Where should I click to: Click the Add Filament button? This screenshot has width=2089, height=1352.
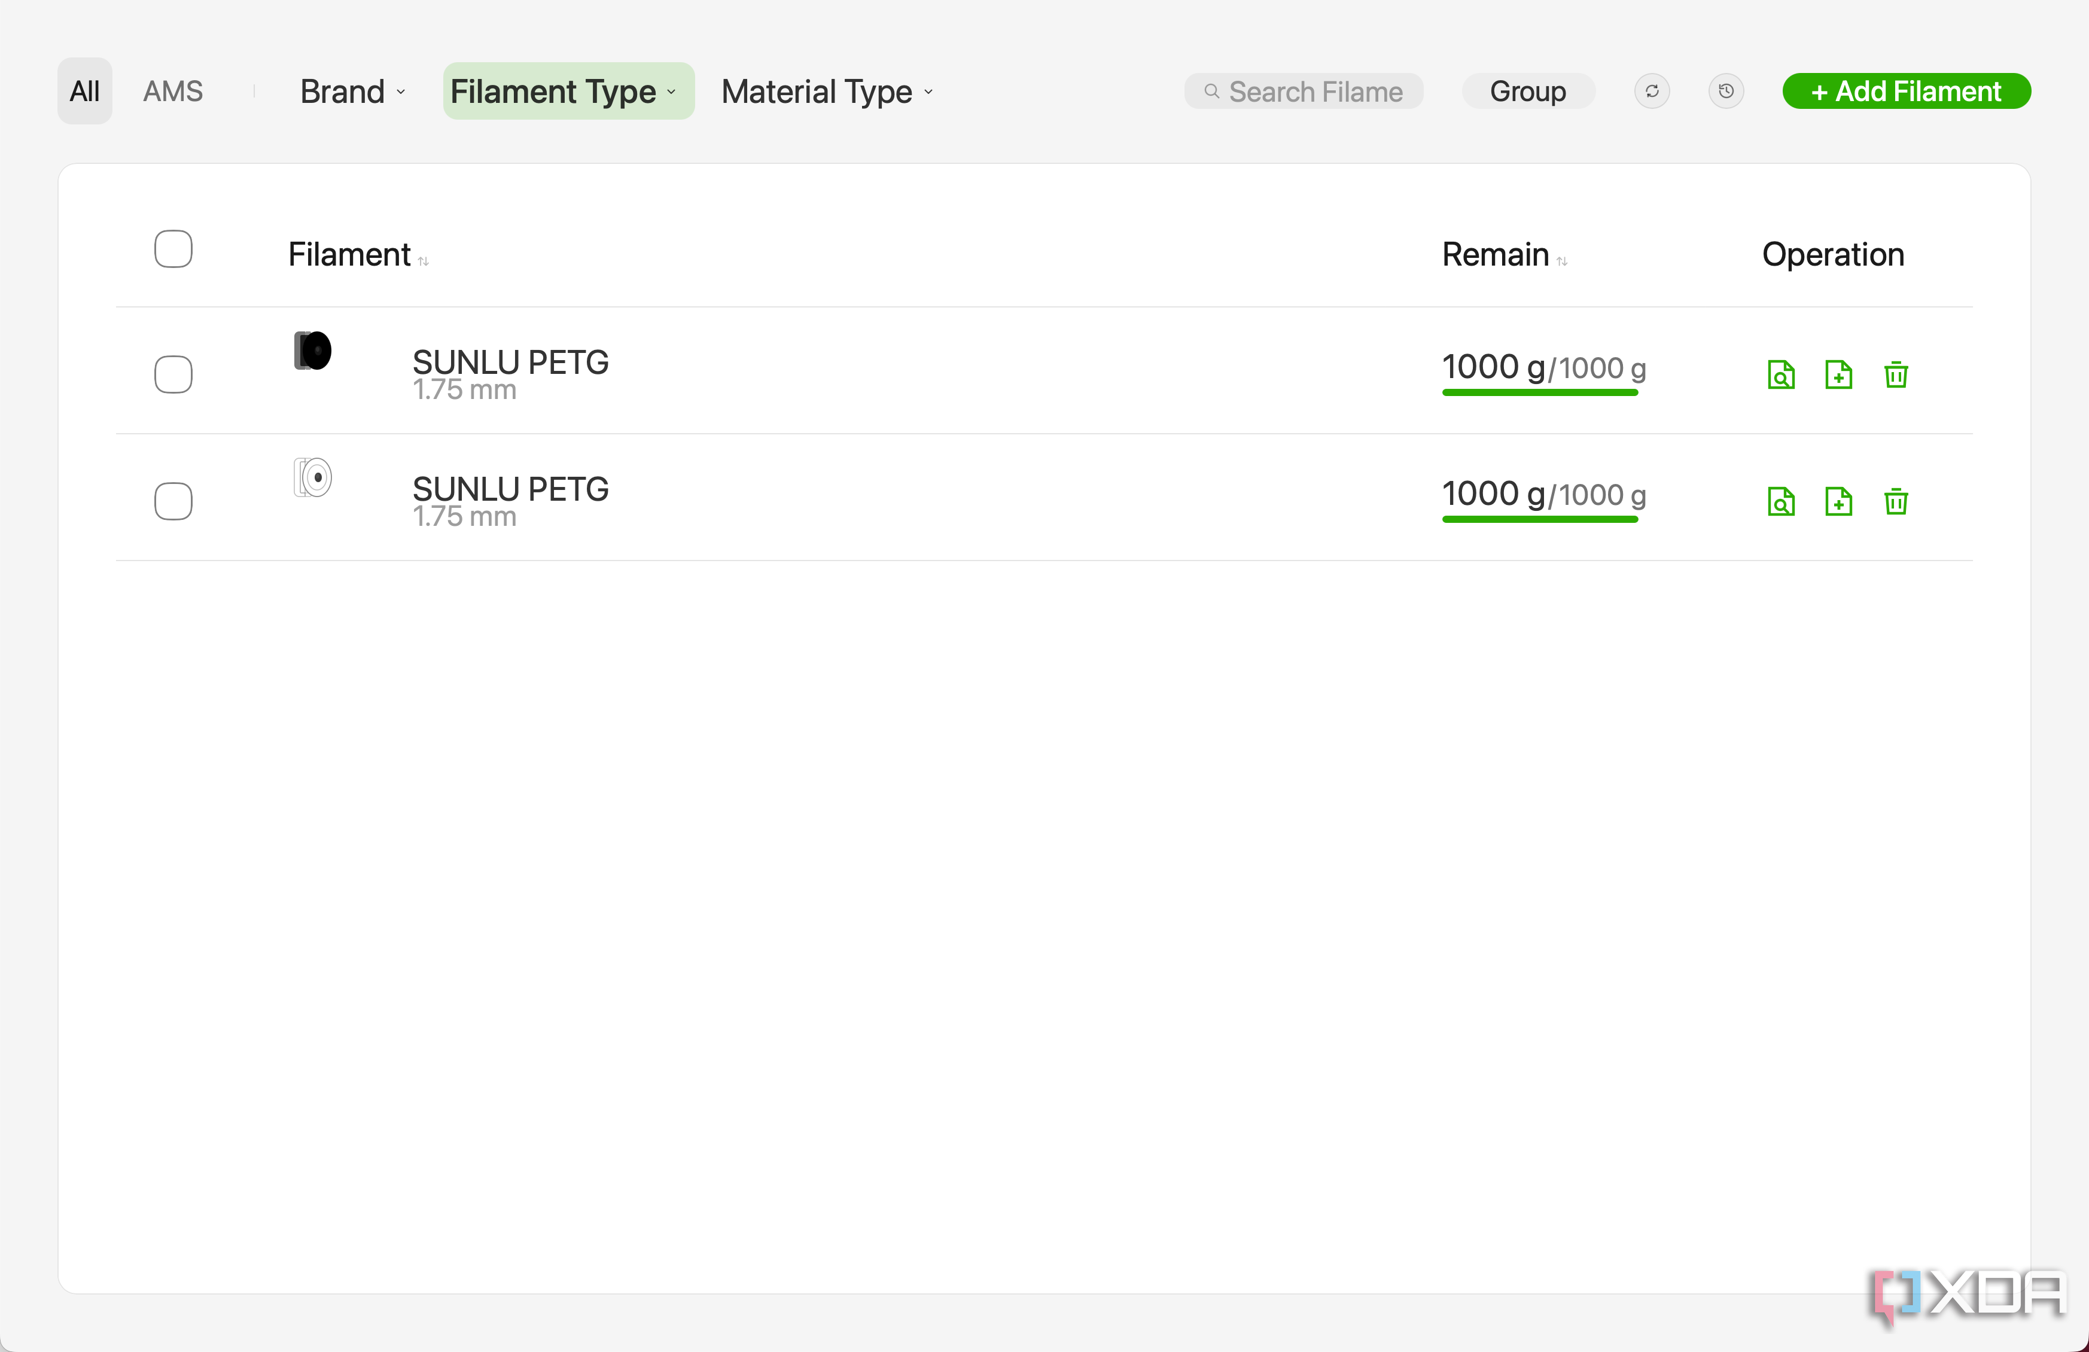click(x=1907, y=92)
